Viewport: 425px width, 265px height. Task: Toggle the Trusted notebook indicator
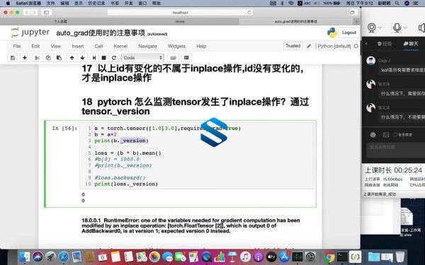[293, 46]
